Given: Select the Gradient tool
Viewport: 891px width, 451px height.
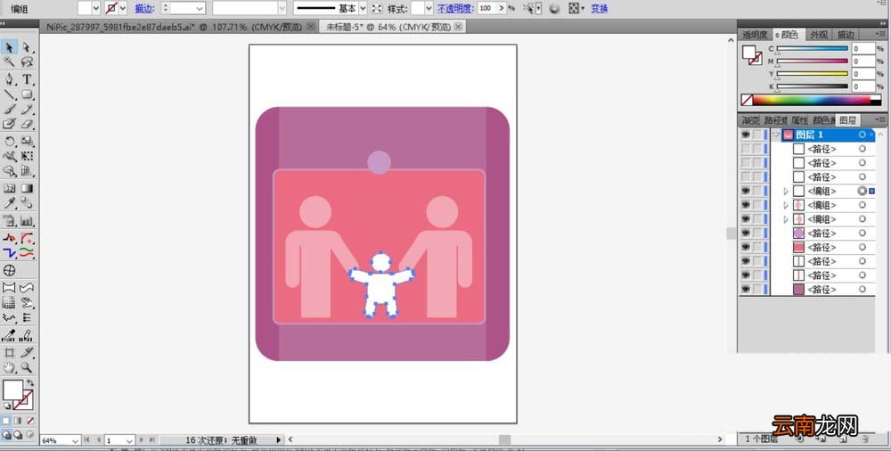Looking at the screenshot, I should click(27, 188).
